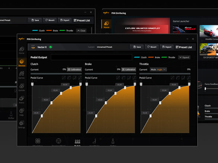Select S-curve preset for Brake

click(x=134, y=77)
